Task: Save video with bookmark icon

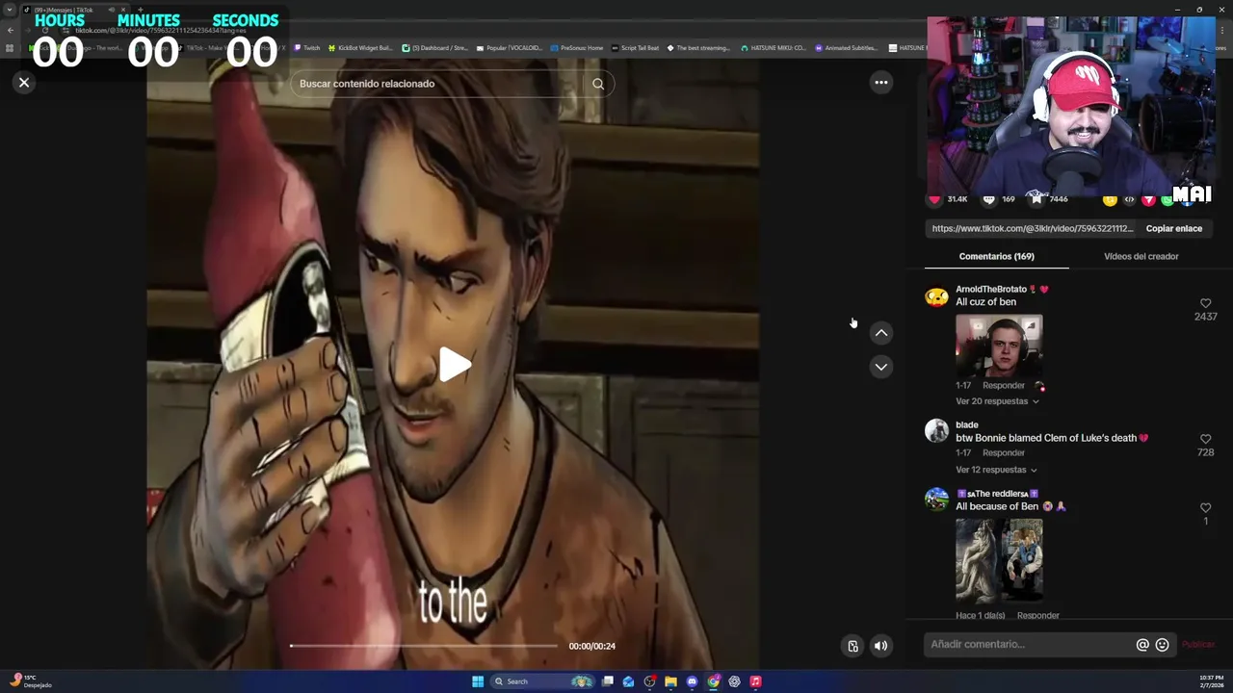Action: coord(1036,199)
